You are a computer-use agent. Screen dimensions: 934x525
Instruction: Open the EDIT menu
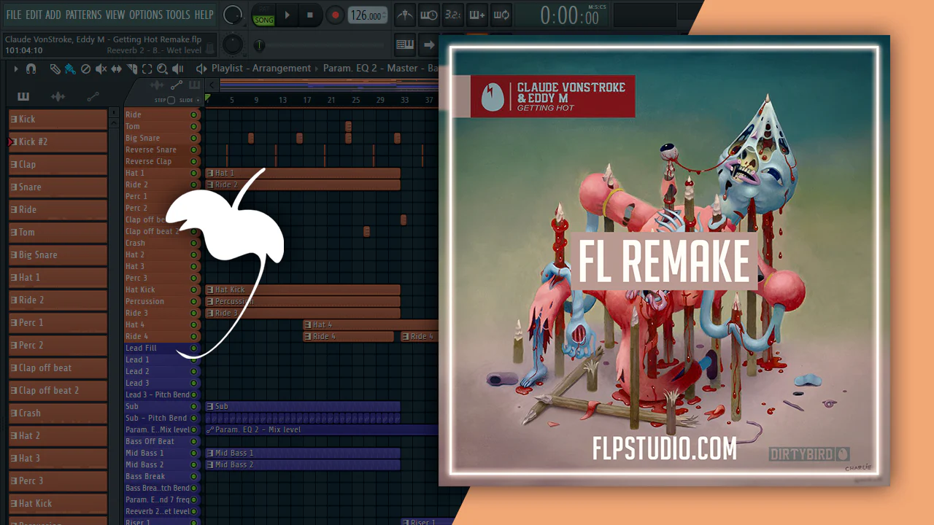pyautogui.click(x=34, y=15)
